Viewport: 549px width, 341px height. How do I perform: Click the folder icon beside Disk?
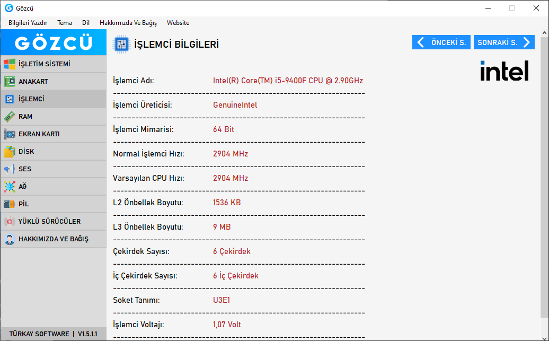(x=10, y=152)
